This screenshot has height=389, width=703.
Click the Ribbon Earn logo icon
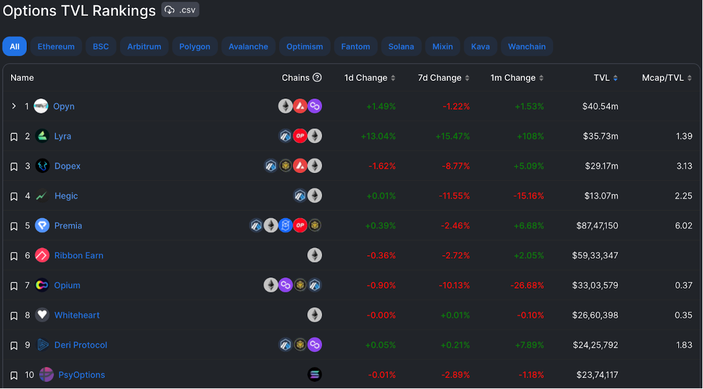point(42,255)
